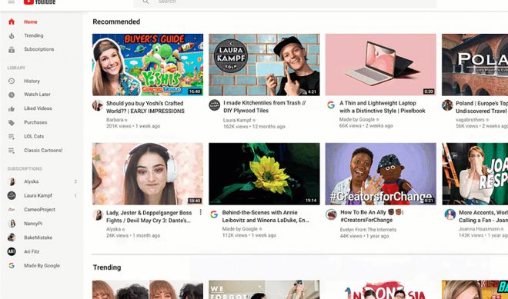The width and height of the screenshot is (508, 299).
Task: Click Joanna Hausmann's avatar beside More Accents video
Action: [450, 214]
